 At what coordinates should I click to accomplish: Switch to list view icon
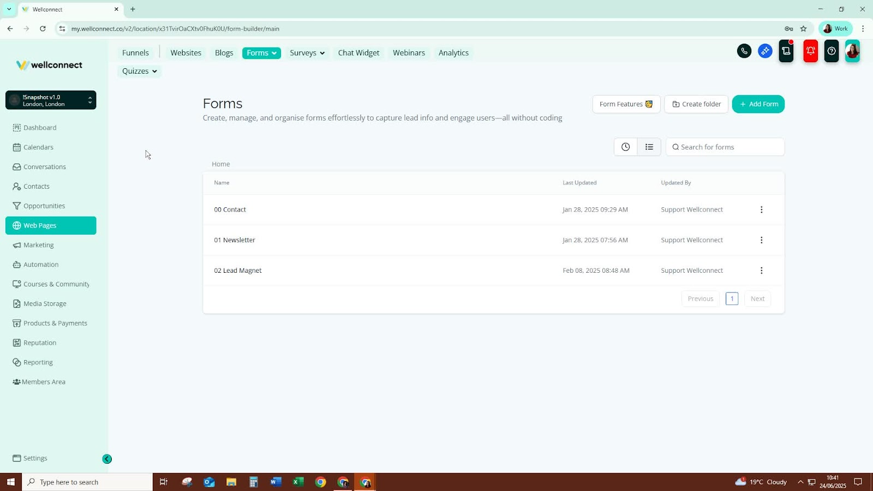(649, 147)
